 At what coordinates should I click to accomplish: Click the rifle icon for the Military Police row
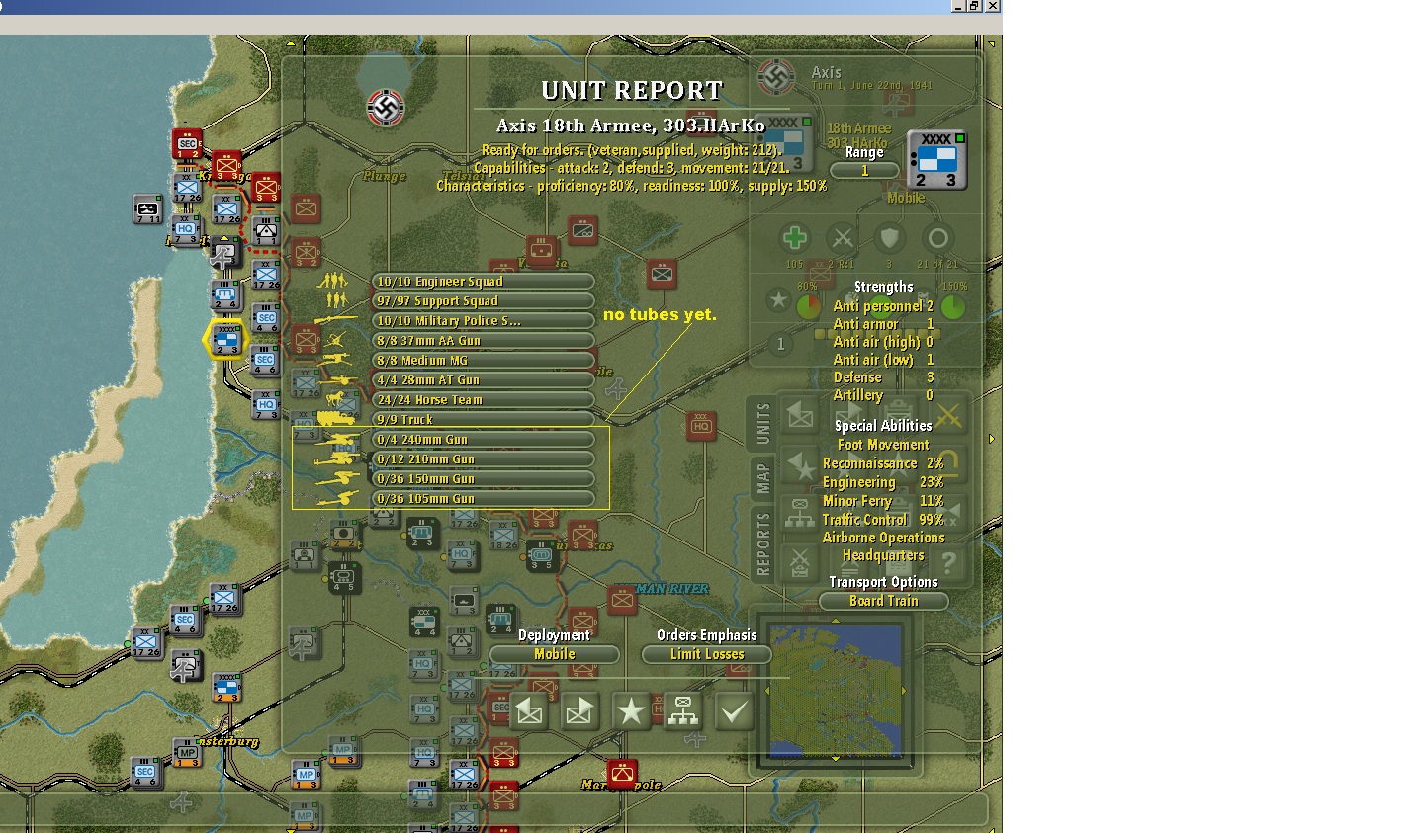pos(336,320)
